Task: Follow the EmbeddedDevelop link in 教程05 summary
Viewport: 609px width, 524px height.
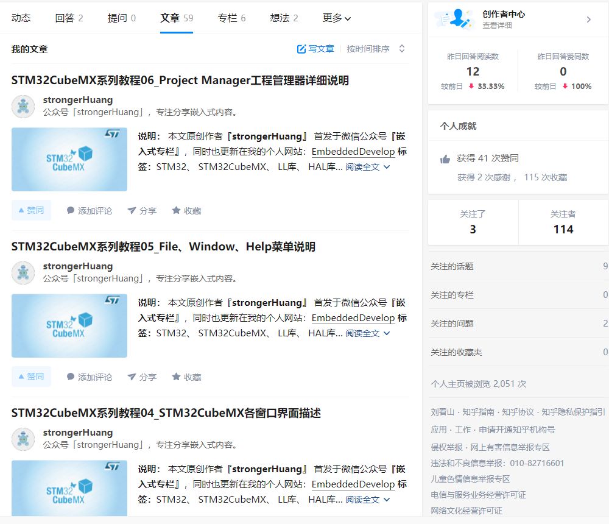Action: (353, 318)
